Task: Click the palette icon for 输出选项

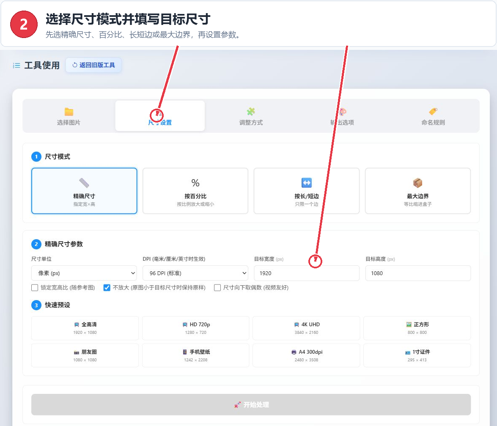Action: (343, 112)
